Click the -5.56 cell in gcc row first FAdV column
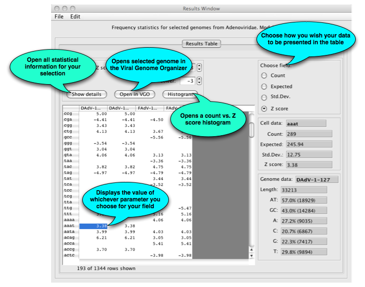Viewport: 365px width, 287px height. [x=150, y=137]
